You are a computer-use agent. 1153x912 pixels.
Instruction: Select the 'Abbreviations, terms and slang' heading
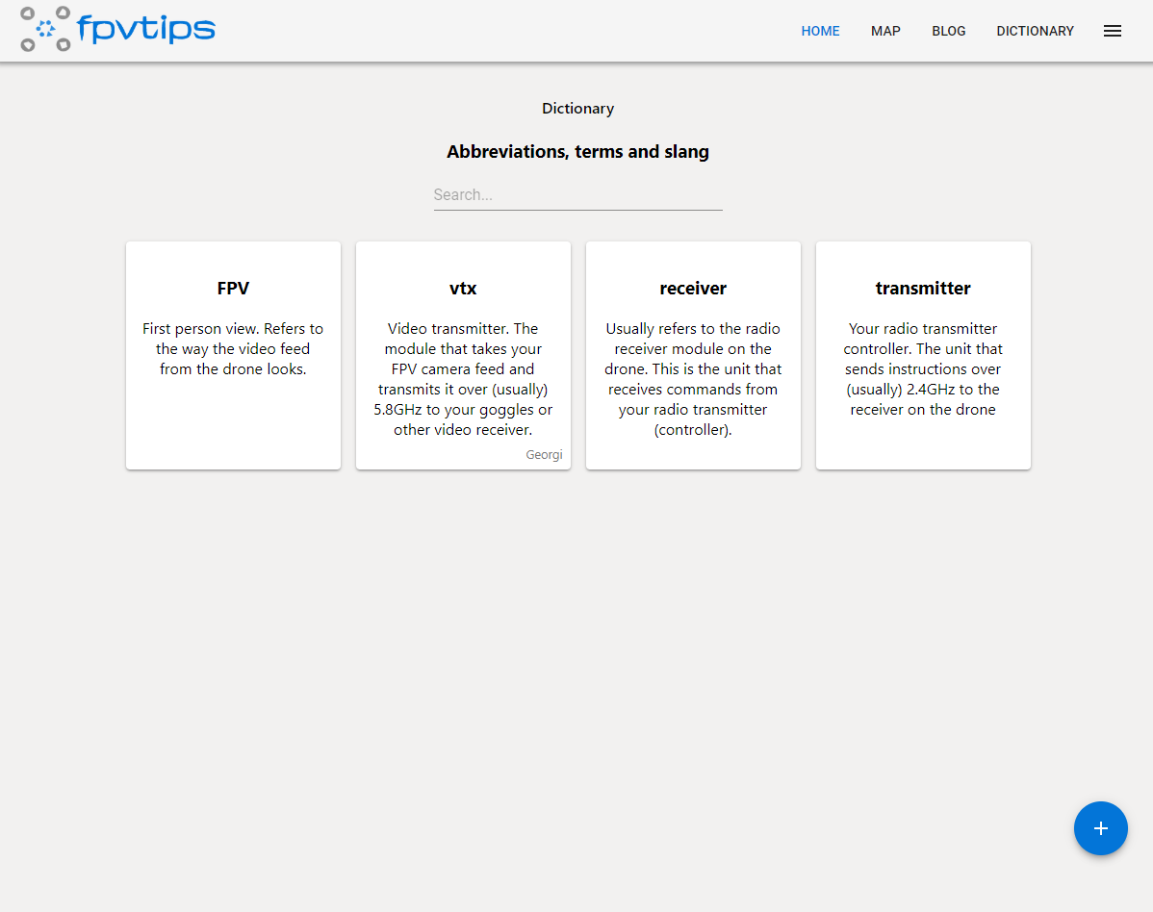577,151
